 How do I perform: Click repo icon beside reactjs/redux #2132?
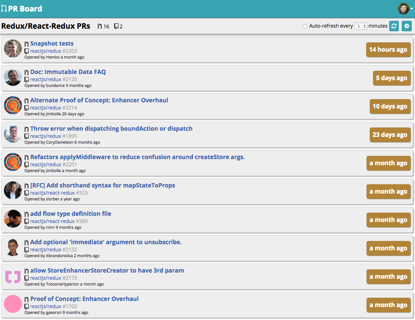click(x=27, y=250)
